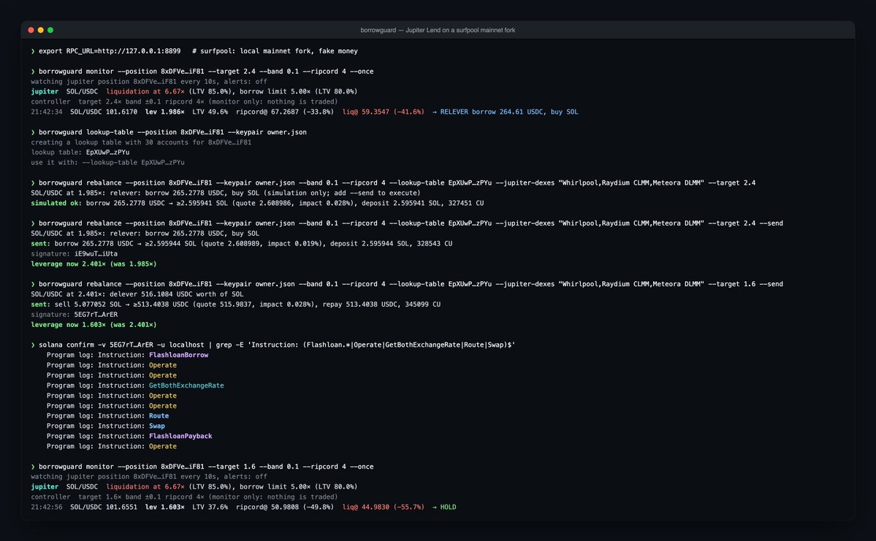Click the price 'SOL/USDC 101.6170'
The height and width of the screenshot is (541, 876).
pyautogui.click(x=103, y=112)
